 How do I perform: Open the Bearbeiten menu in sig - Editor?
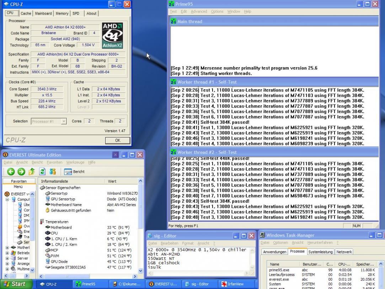[170, 243]
